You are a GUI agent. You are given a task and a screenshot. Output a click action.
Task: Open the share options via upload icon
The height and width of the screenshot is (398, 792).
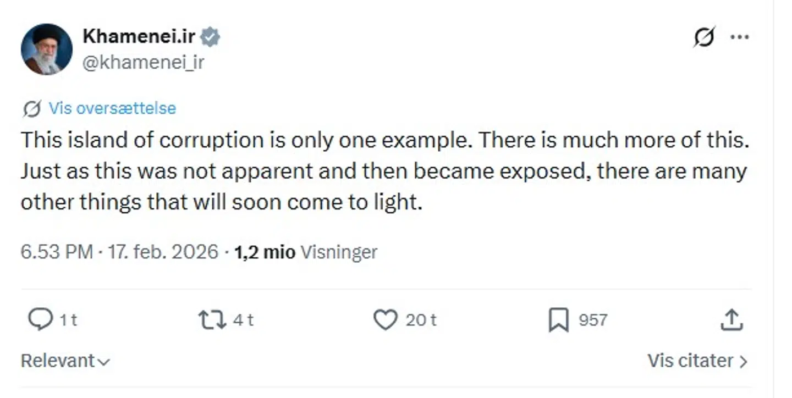(732, 319)
